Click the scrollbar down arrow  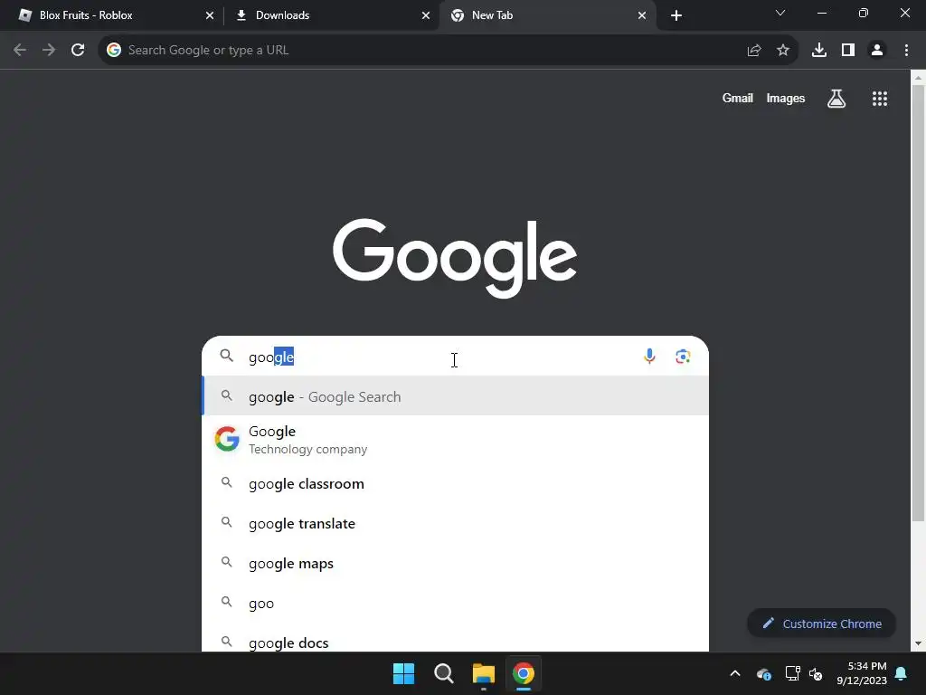(918, 643)
